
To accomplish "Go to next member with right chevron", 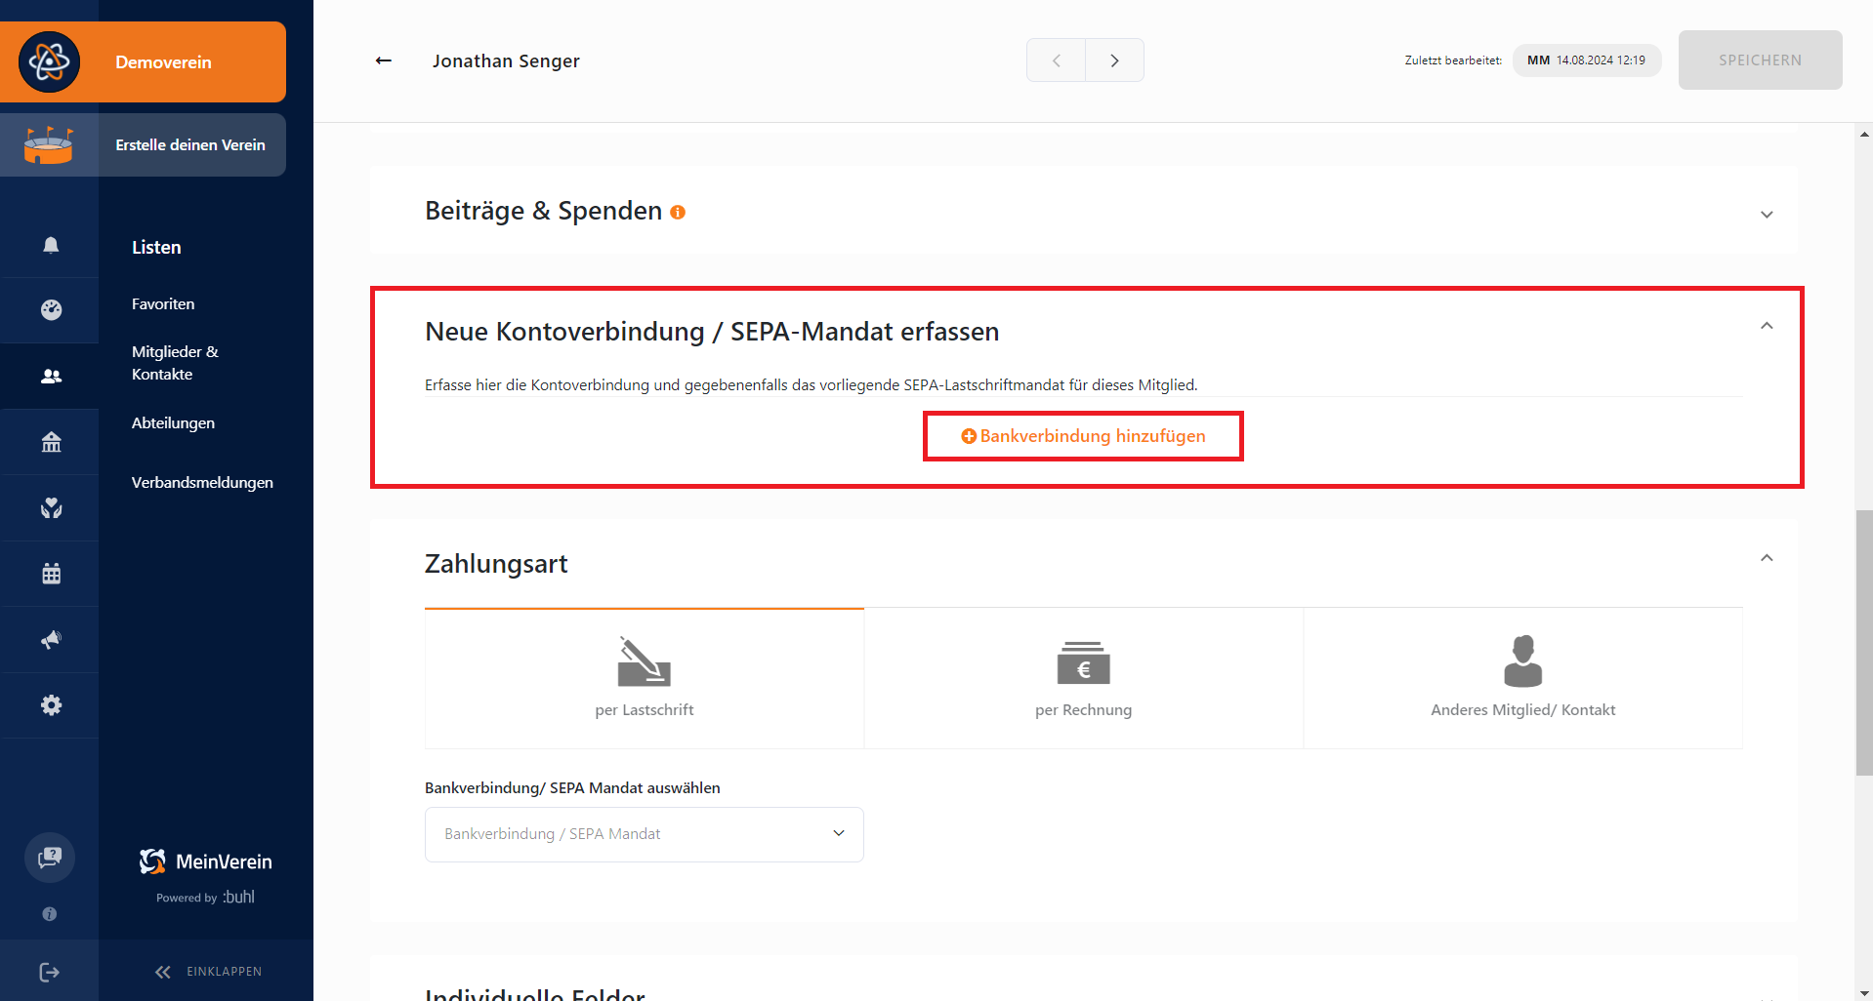I will 1114,60.
